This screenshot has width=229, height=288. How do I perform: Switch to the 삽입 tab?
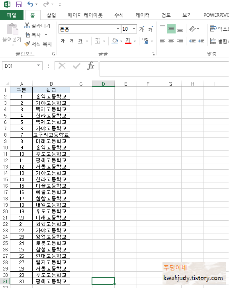tap(51, 15)
